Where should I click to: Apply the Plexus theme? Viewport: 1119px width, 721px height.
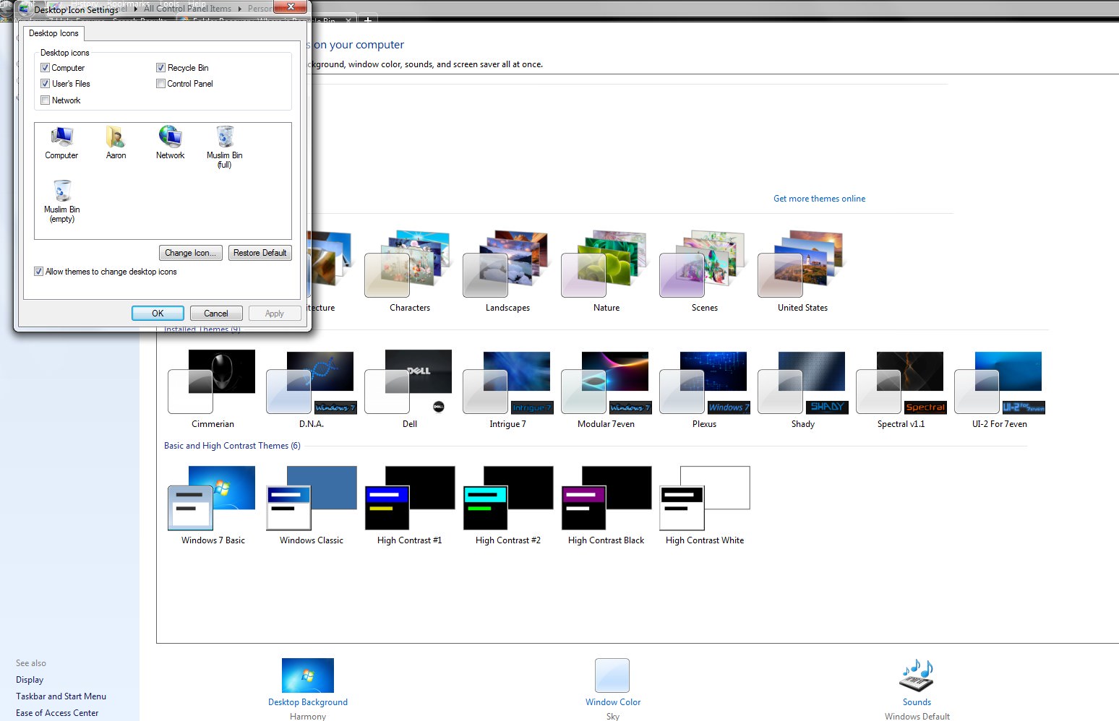pyautogui.click(x=705, y=389)
